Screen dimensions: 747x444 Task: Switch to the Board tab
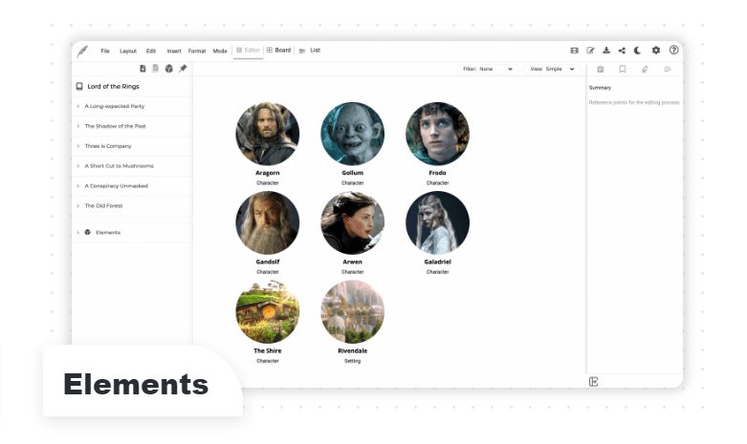pyautogui.click(x=278, y=51)
